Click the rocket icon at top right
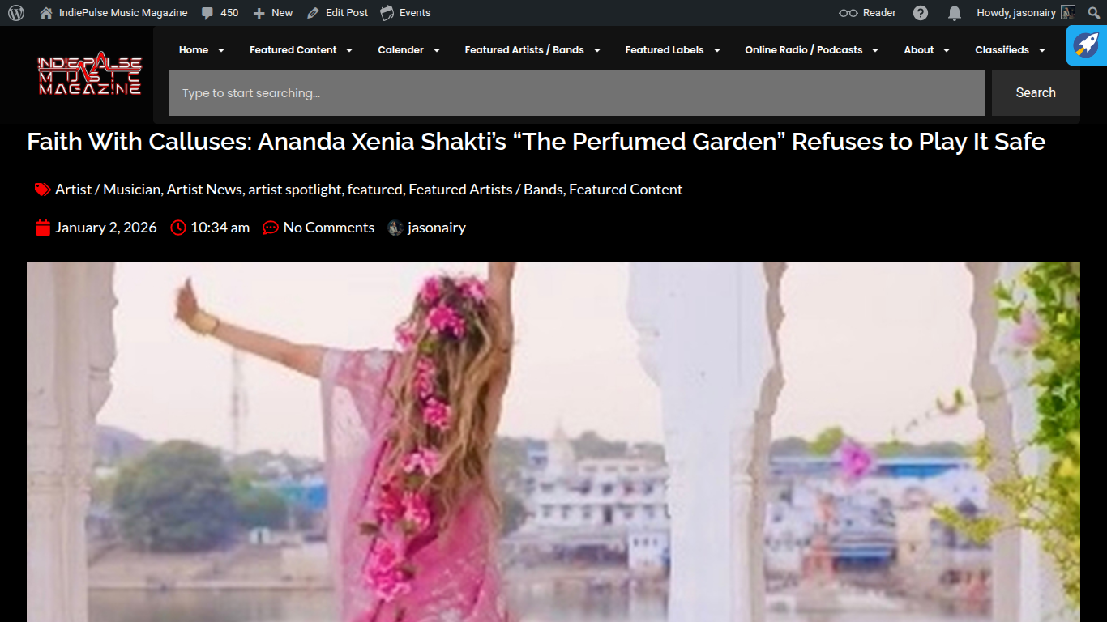1107x622 pixels. pyautogui.click(x=1087, y=45)
